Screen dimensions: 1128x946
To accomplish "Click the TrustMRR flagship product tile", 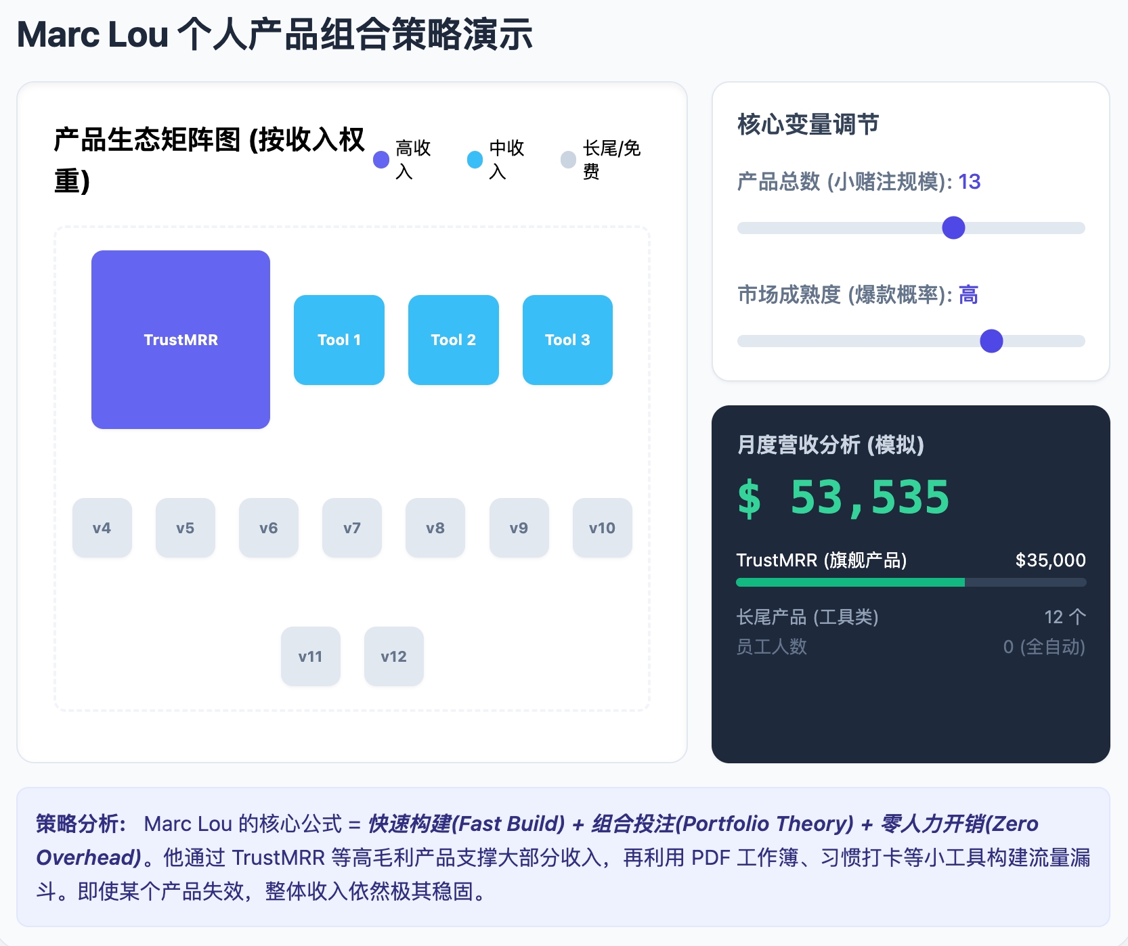I will pyautogui.click(x=181, y=340).
